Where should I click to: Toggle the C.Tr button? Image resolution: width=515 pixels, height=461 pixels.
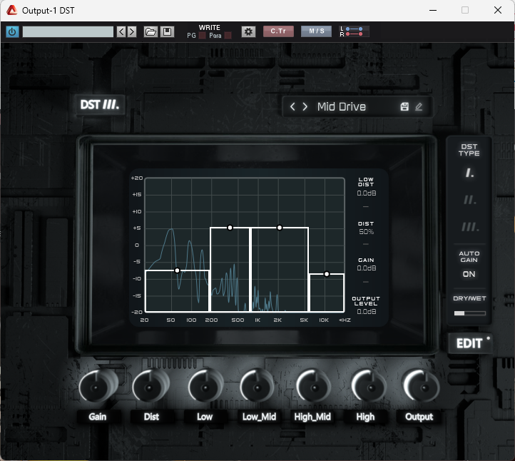(x=278, y=31)
